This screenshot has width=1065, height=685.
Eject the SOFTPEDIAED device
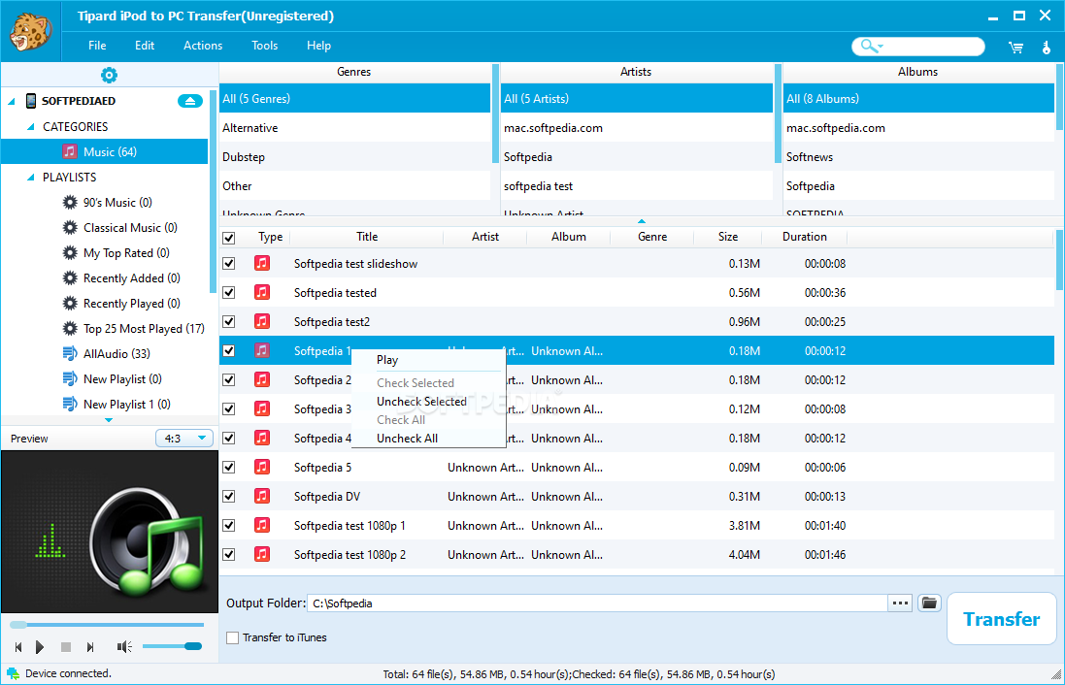[190, 101]
